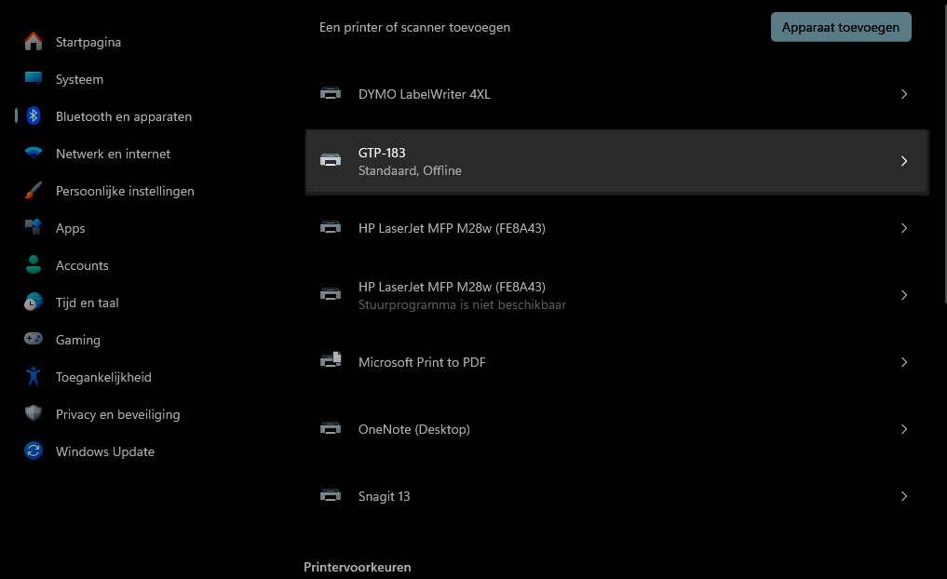Expand the GTP-183 printer chevron
This screenshot has height=579, width=947.
903,161
